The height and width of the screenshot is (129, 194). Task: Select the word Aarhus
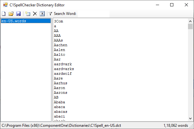click(61, 83)
